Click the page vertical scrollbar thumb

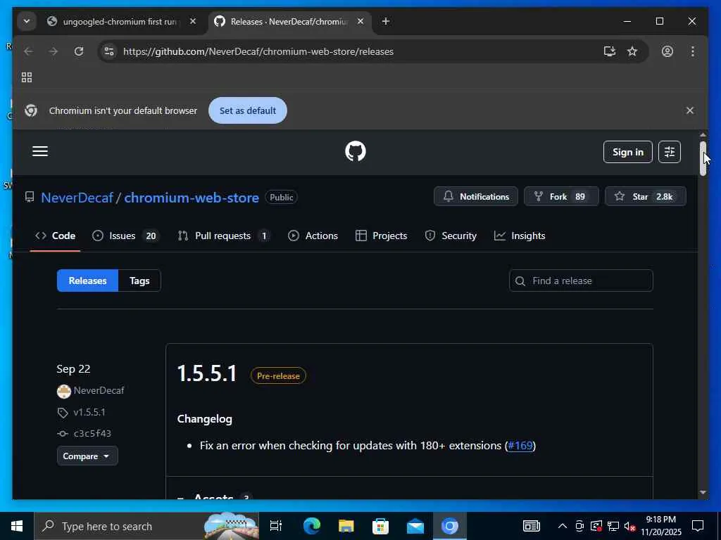coord(703,158)
